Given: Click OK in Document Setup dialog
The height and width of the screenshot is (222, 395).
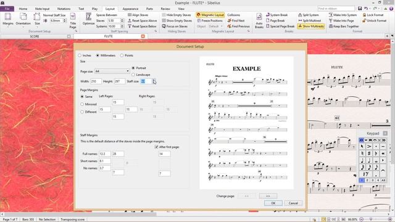Looking at the screenshot, I should point(273,203).
